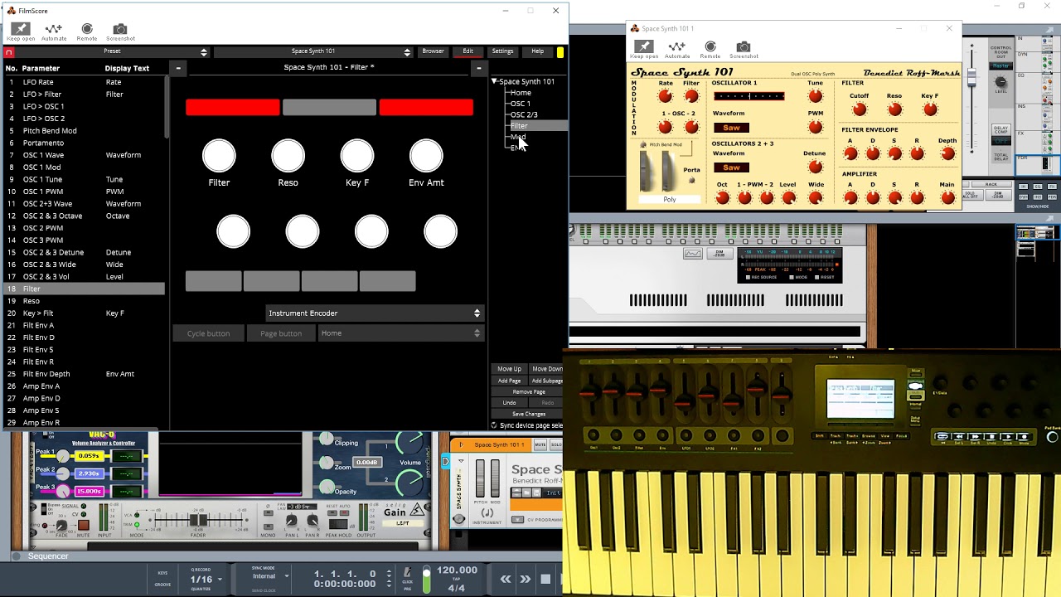This screenshot has height=597, width=1061.
Task: Open the Preset dropdown
Action: click(x=112, y=51)
